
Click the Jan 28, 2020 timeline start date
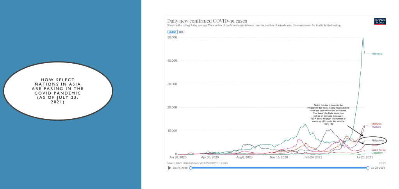[180, 168]
